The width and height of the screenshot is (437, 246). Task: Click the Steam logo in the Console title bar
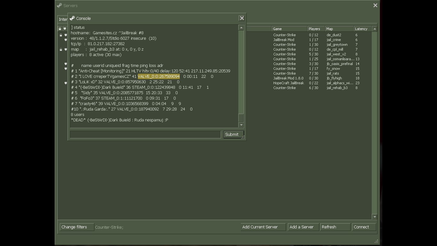coord(72,18)
